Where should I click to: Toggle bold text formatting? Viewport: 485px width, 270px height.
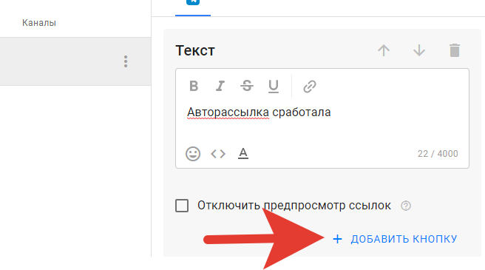click(x=194, y=86)
